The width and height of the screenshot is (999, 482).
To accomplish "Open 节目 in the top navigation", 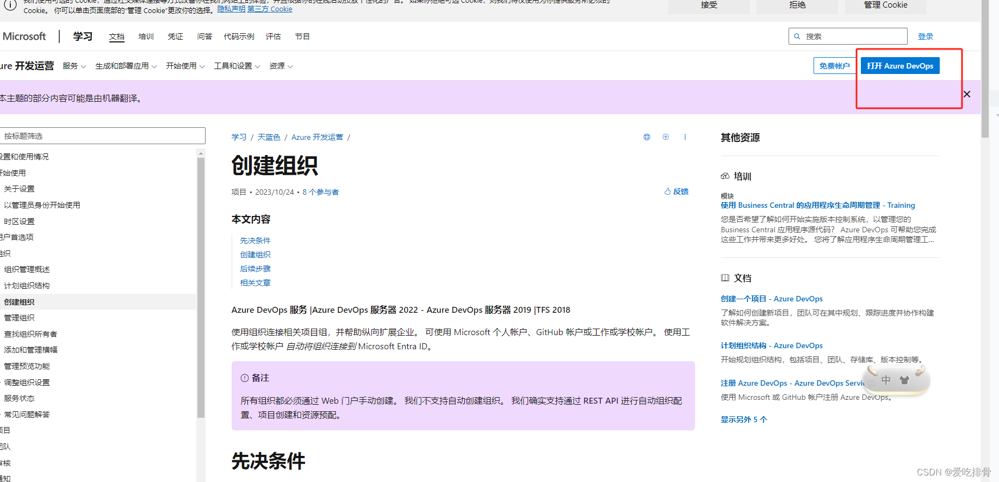I will (x=302, y=36).
